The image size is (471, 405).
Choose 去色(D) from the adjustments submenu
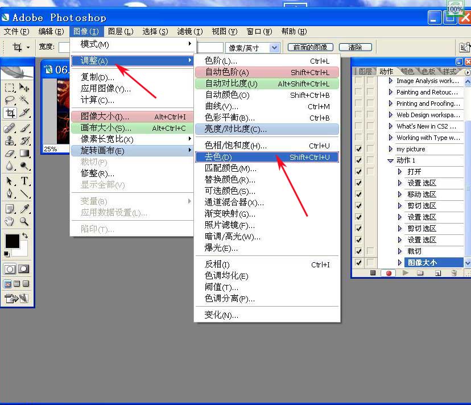267,157
